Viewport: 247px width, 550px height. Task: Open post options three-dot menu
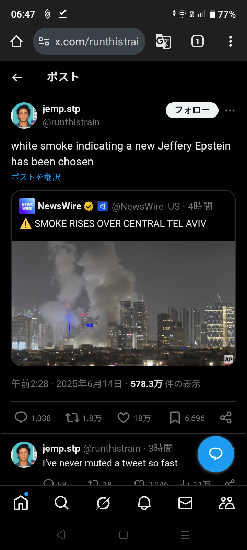(x=230, y=110)
